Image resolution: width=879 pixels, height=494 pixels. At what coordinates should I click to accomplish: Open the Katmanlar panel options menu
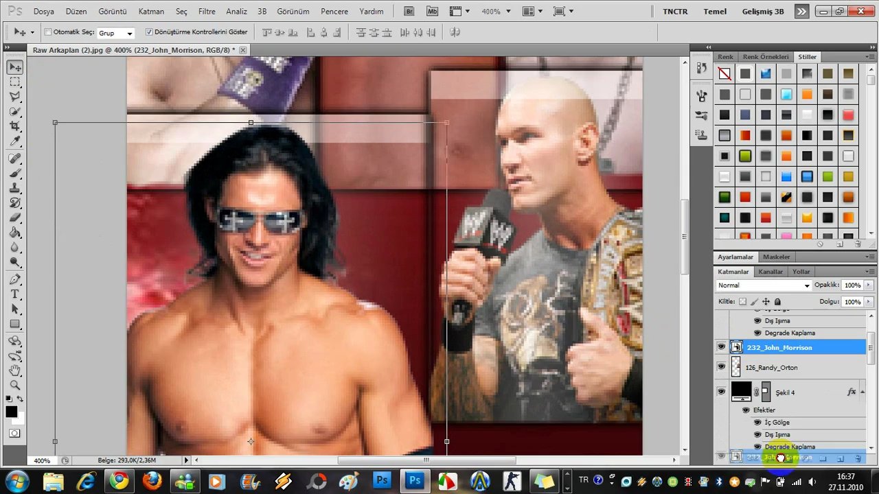[871, 272]
